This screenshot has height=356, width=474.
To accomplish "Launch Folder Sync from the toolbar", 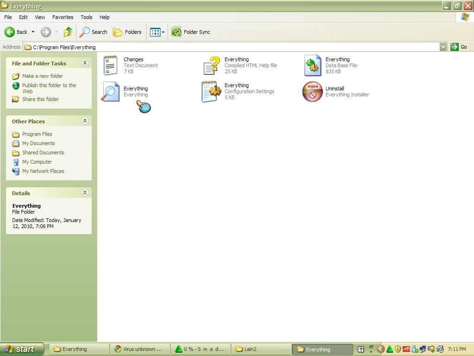I will pos(190,32).
